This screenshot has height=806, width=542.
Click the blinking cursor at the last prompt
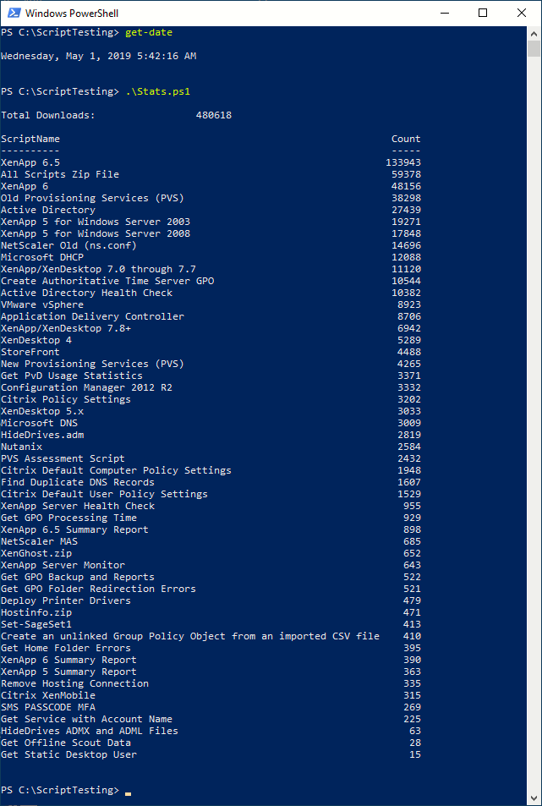128,792
